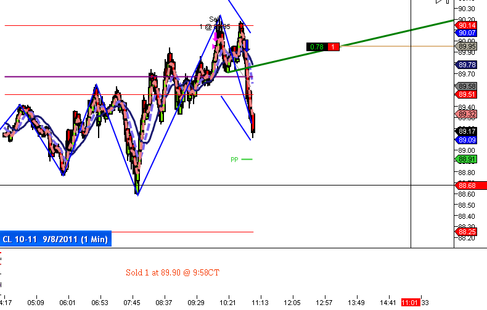This screenshot has width=487, height=310.
Task: Select the 89.51 red price marker
Action: pyautogui.click(x=466, y=94)
